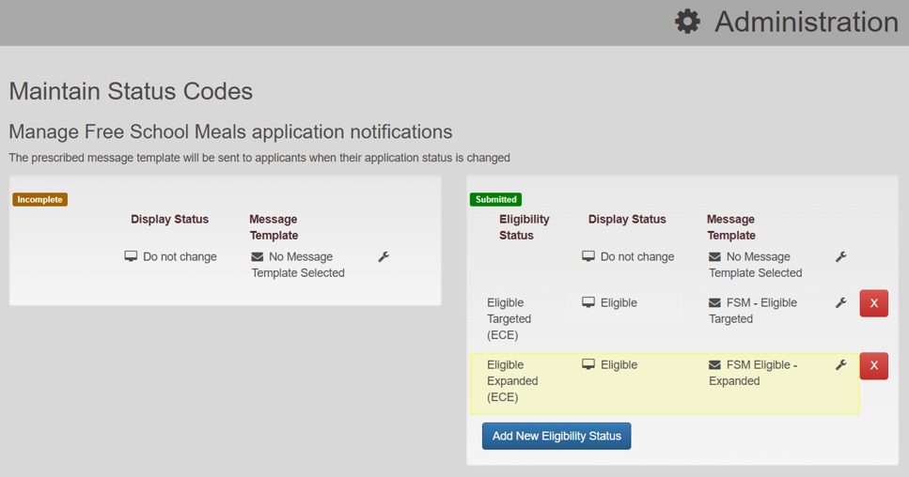Delete the Eligible Expanded (ECE) status
The width and height of the screenshot is (909, 477).
874,366
